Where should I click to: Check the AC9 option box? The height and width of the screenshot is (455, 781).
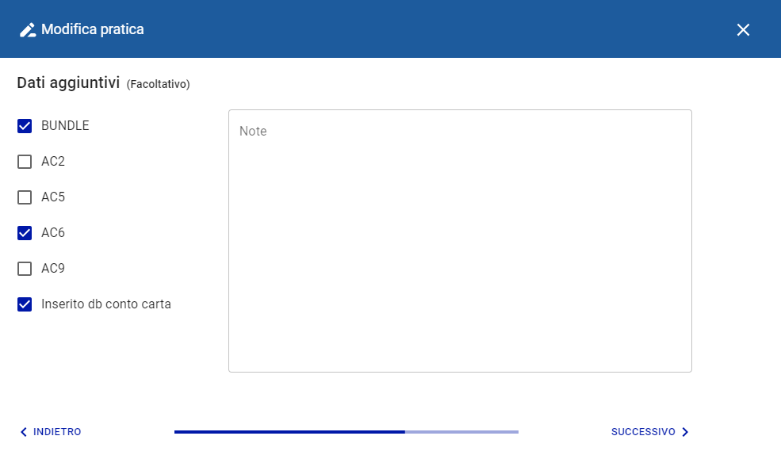pos(25,269)
